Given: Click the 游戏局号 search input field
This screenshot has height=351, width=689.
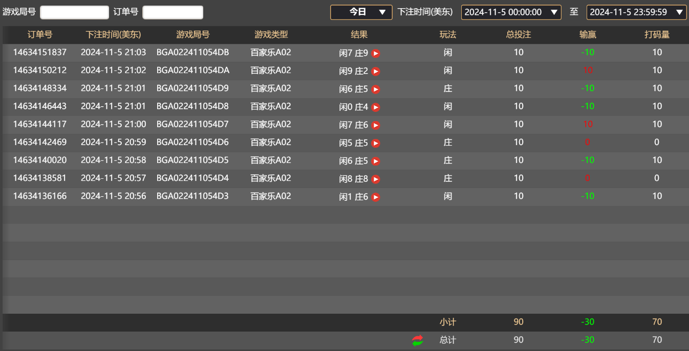Looking at the screenshot, I should 74,11.
